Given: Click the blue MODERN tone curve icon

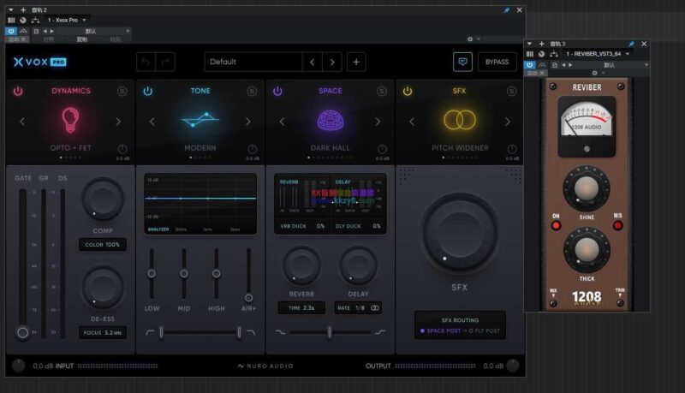Looking at the screenshot, I should tap(200, 119).
